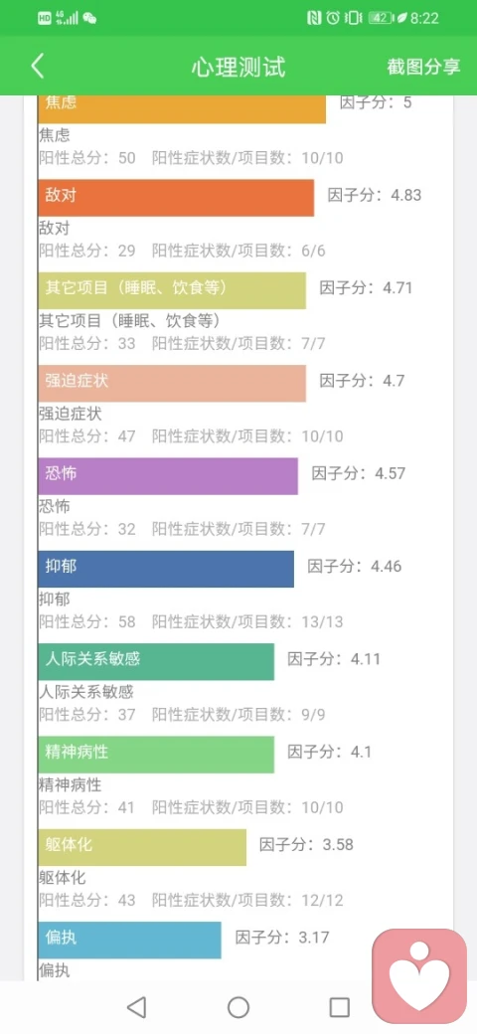Tap the 偏执 light blue bar

[x=130, y=941]
